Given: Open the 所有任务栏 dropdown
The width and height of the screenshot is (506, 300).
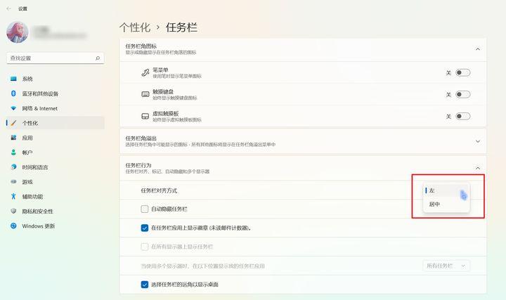Looking at the screenshot, I should pyautogui.click(x=446, y=266).
